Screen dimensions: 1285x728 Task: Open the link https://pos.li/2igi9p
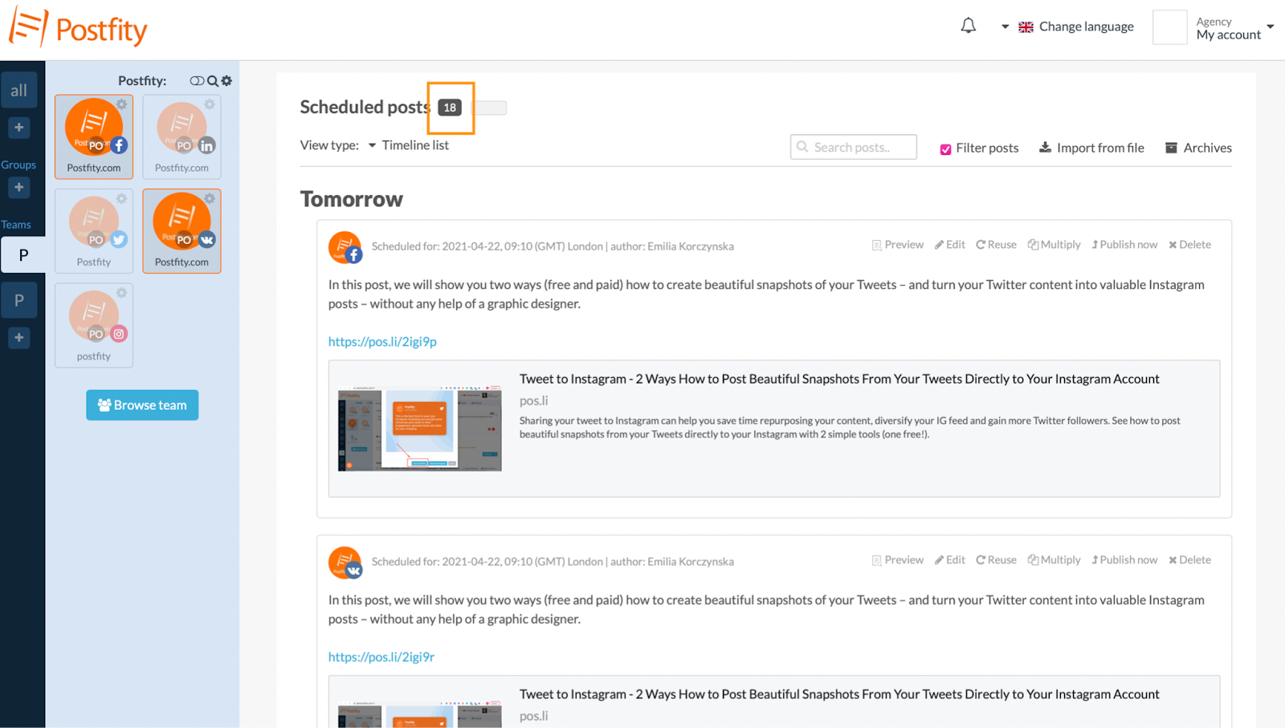pos(382,342)
